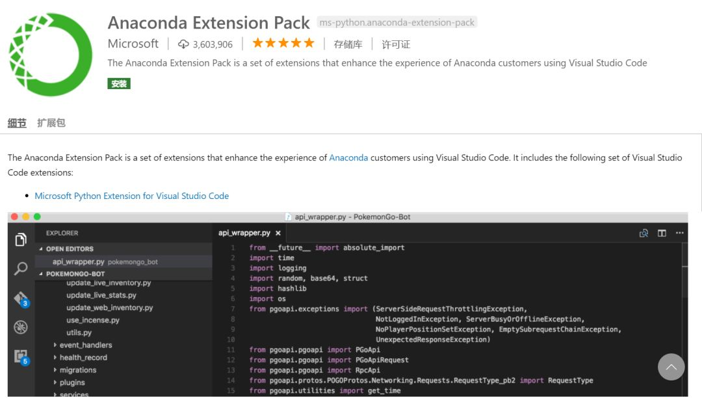The image size is (702, 398).
Task: Open the Anaconda hyperlink in the description
Action: [x=348, y=157]
